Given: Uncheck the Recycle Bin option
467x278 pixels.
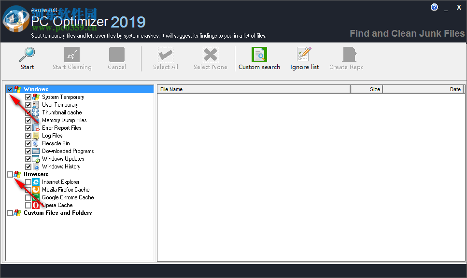Looking at the screenshot, I should click(x=28, y=143).
